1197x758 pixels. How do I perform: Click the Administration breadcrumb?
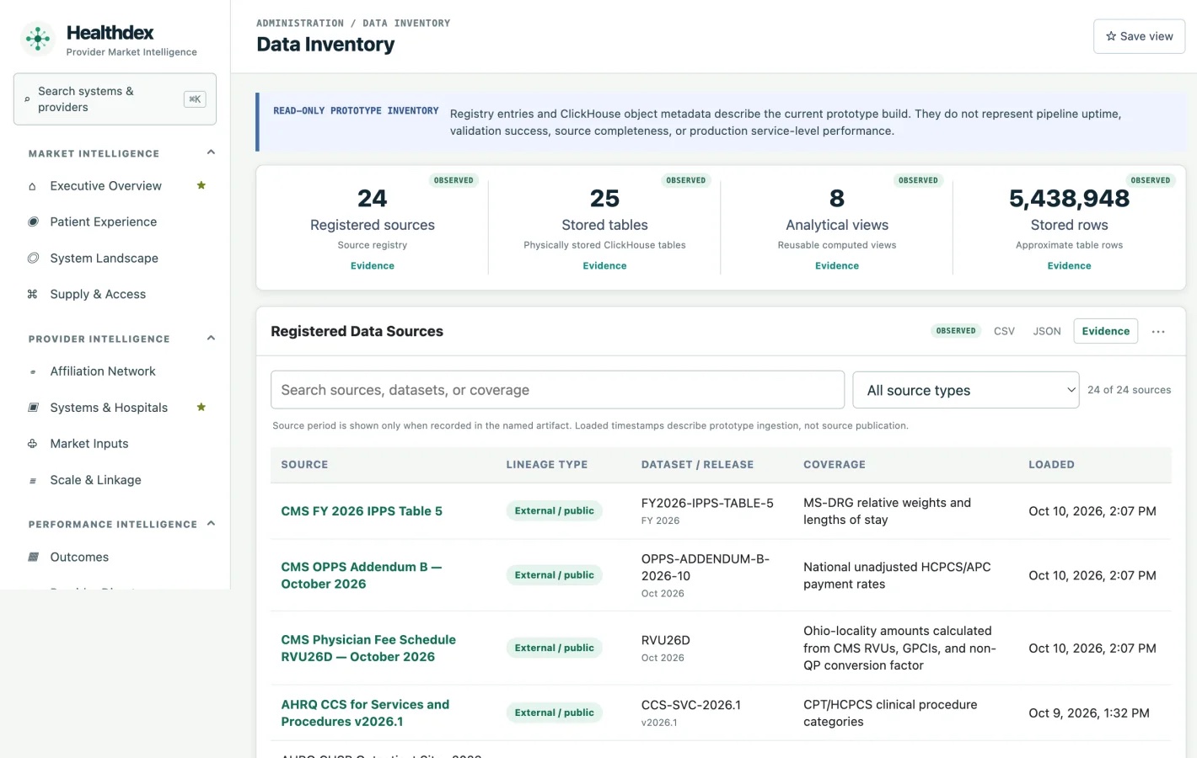pos(300,24)
